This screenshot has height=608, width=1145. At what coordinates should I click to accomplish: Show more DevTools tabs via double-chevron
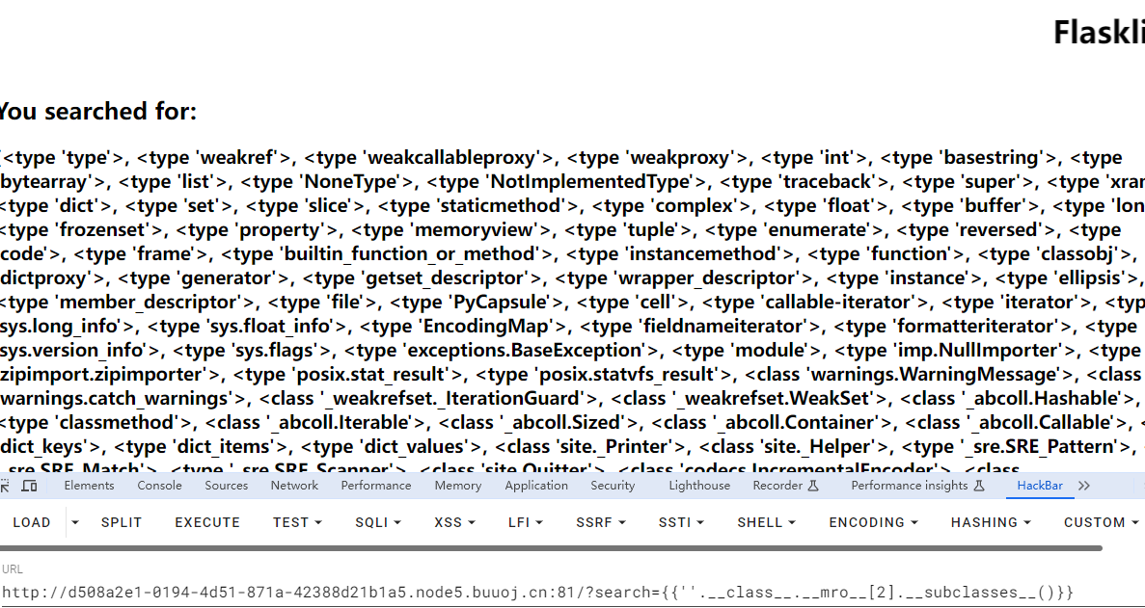pos(1083,486)
